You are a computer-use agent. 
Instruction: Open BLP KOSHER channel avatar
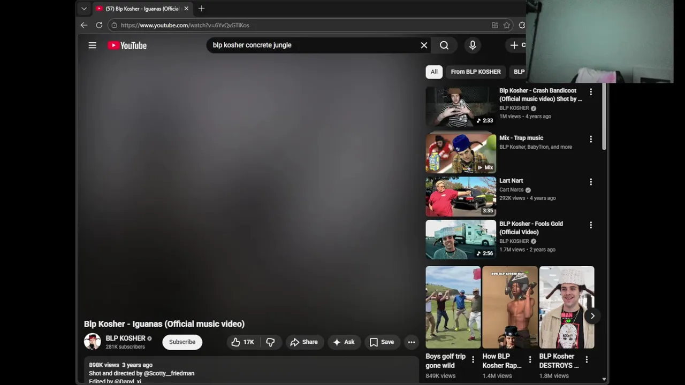(x=93, y=342)
